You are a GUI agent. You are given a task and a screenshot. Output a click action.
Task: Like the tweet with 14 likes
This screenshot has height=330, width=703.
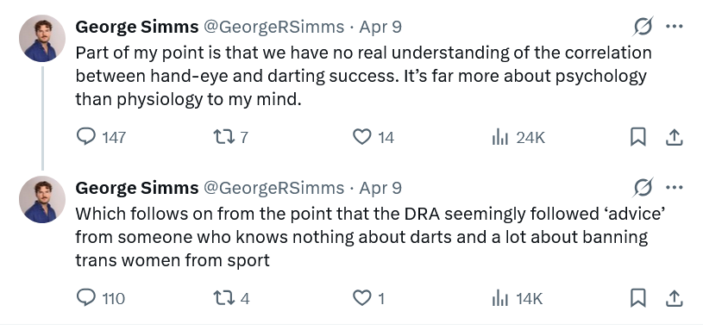[373, 137]
